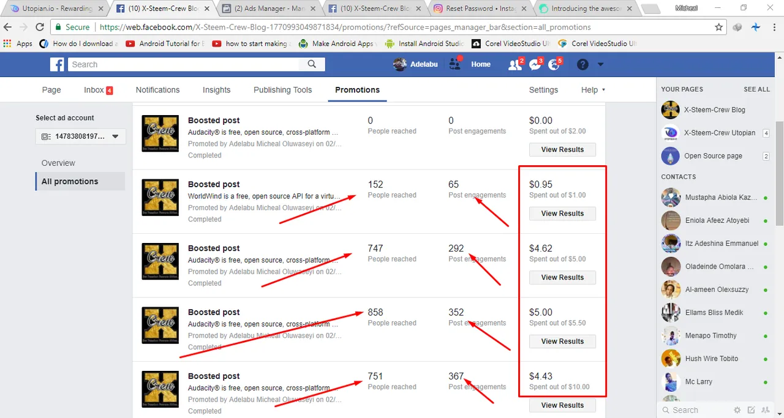
Task: Click View Results for the $5.00 promotion
Action: click(x=562, y=341)
